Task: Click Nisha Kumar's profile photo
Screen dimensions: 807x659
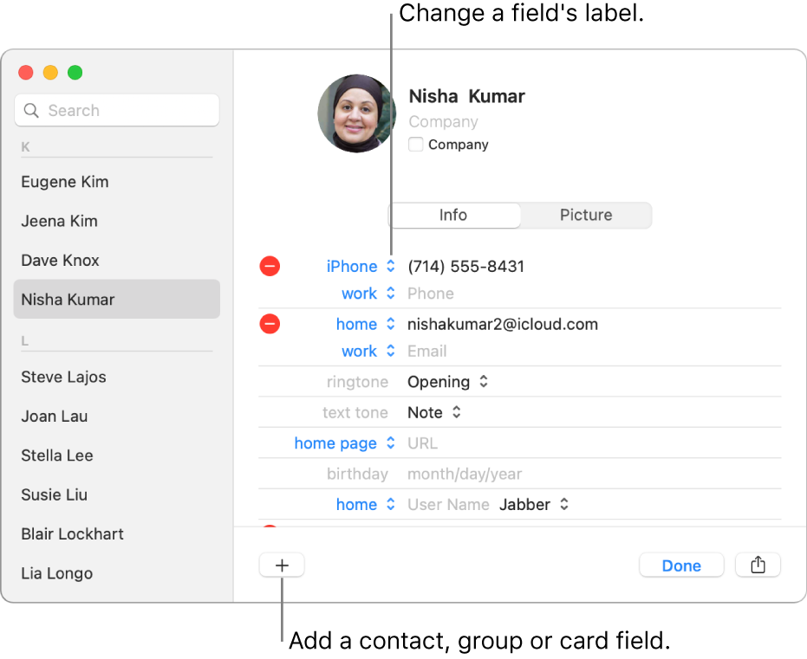Action: [x=356, y=113]
